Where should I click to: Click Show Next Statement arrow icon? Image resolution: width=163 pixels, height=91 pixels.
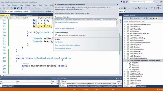146,8
